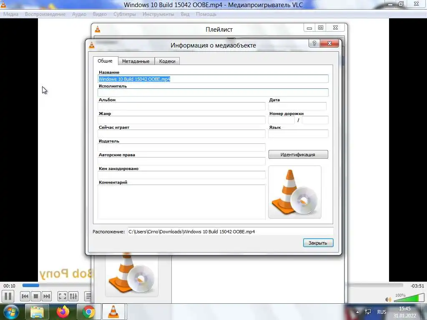Image resolution: width=427 pixels, height=320 pixels.
Task: Click the remaining time -03:51 label
Action: click(417, 286)
